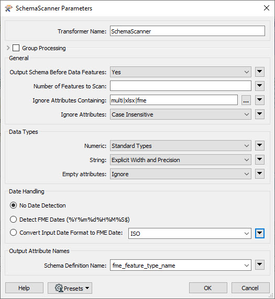
Task: Click OK to confirm parameters
Action: tap(208, 287)
